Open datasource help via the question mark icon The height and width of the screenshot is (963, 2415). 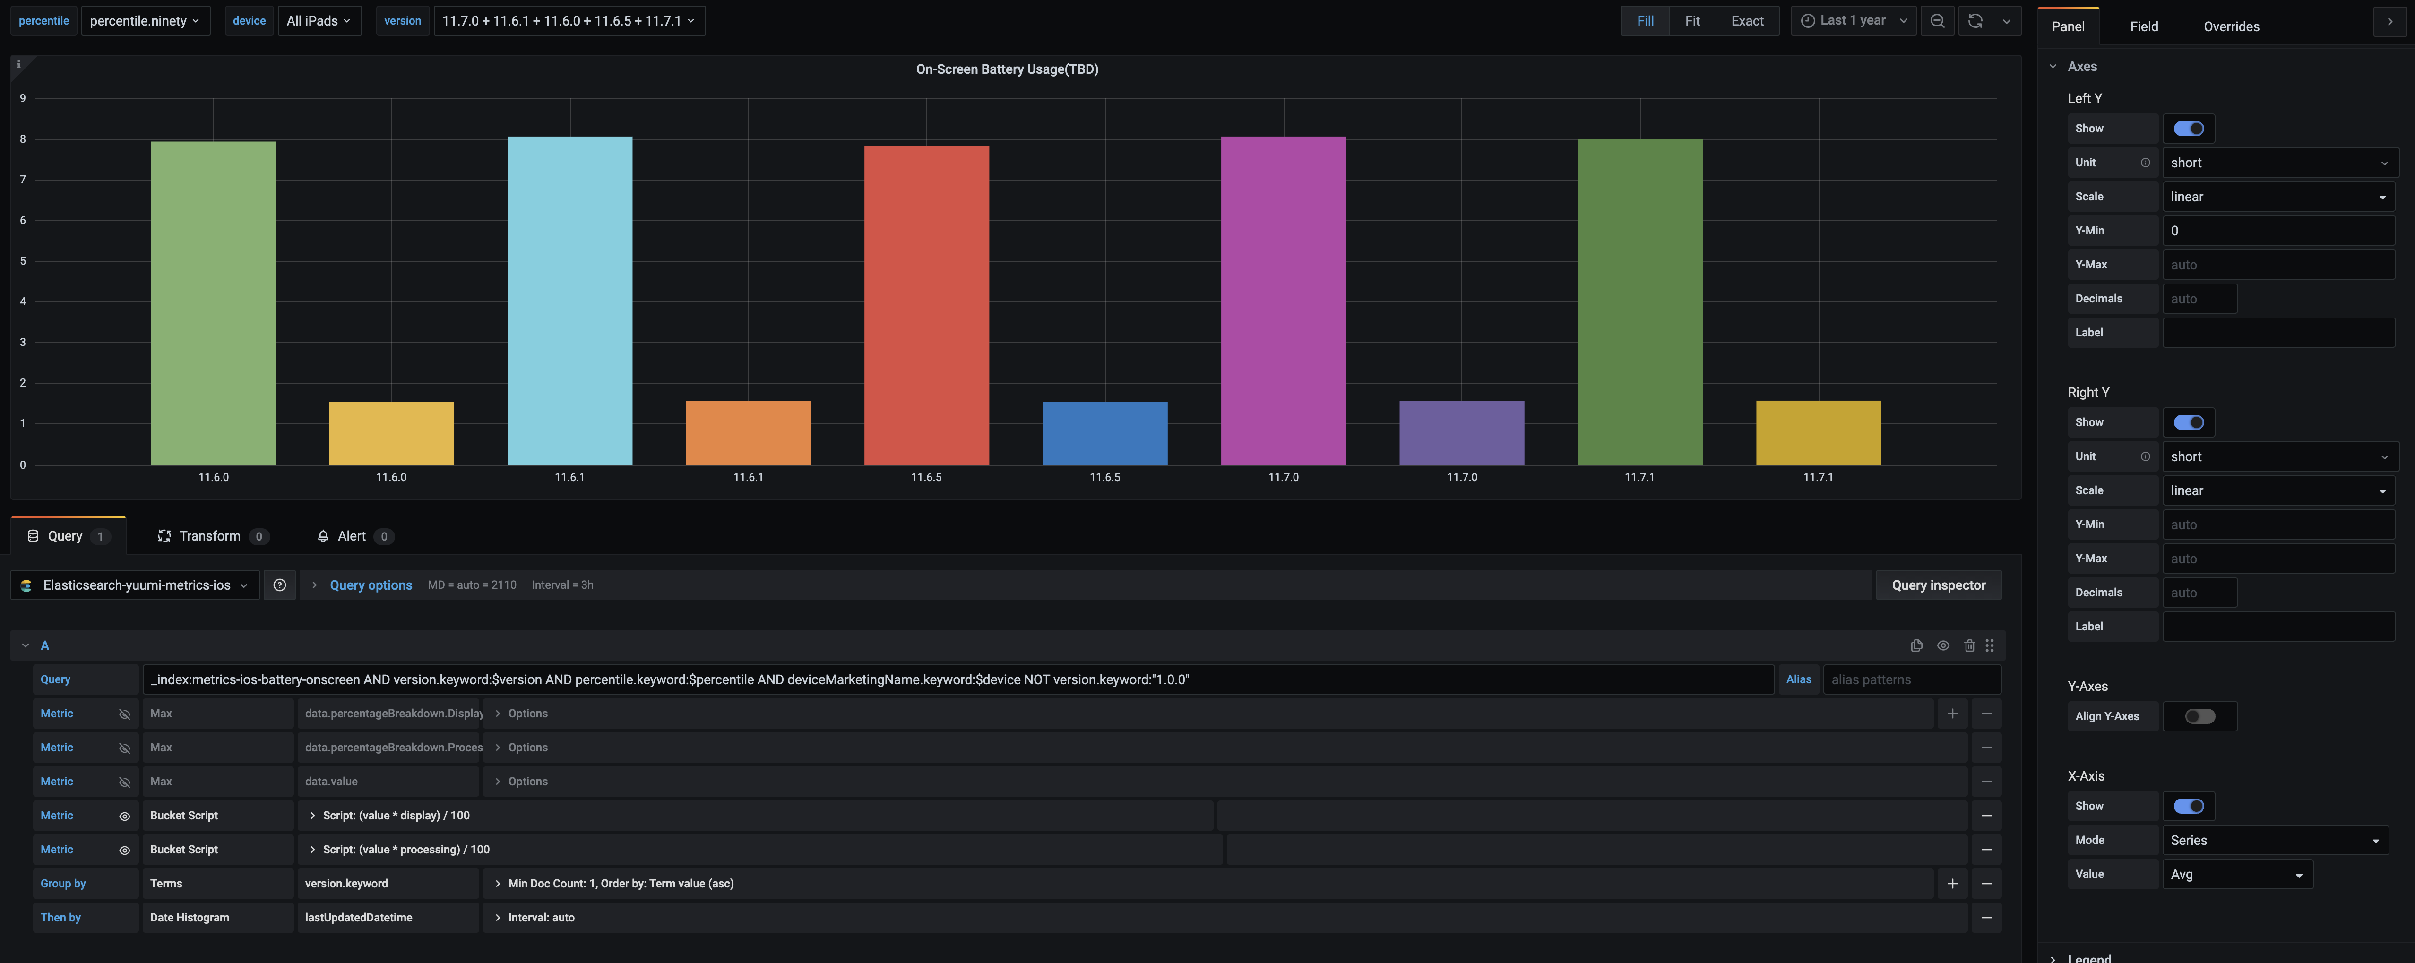coord(279,584)
